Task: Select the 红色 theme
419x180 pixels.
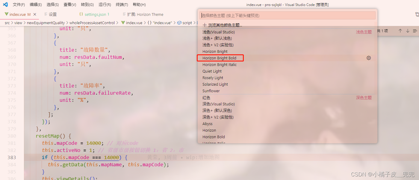Action: coord(288,98)
